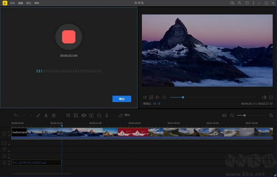This screenshot has width=277, height=177.
Task: Stop recording with the red button
Action: 69,37
